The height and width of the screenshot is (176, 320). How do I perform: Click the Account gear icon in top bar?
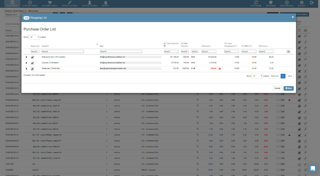click(x=301, y=3)
